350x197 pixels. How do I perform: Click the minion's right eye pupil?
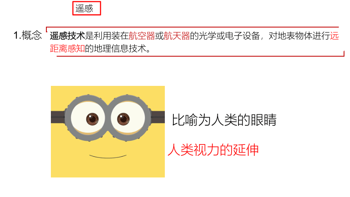pyautogui.click(x=123, y=119)
